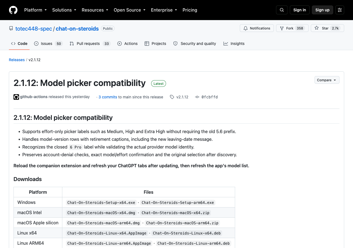The height and width of the screenshot is (248, 353).
Task: Switch to the Pull requests tab
Action: [x=90, y=44]
